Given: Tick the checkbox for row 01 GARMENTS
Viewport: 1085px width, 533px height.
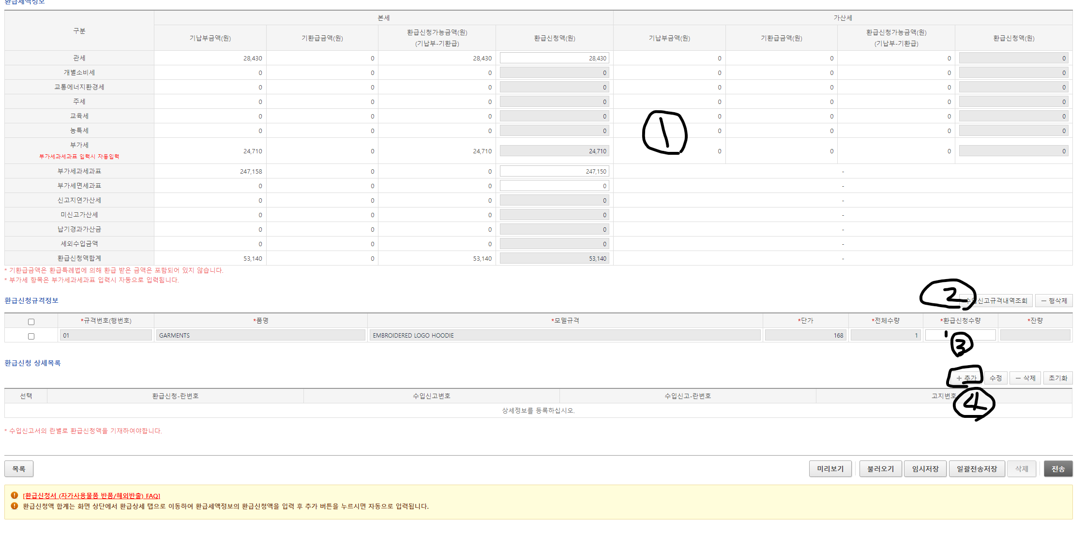Looking at the screenshot, I should (x=31, y=336).
